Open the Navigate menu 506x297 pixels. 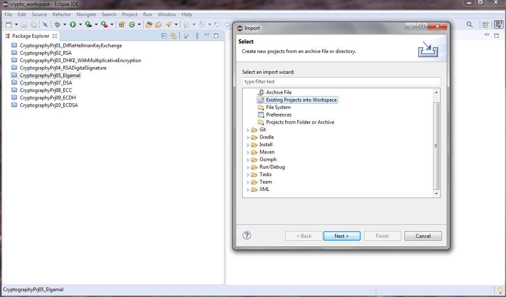[86, 14]
